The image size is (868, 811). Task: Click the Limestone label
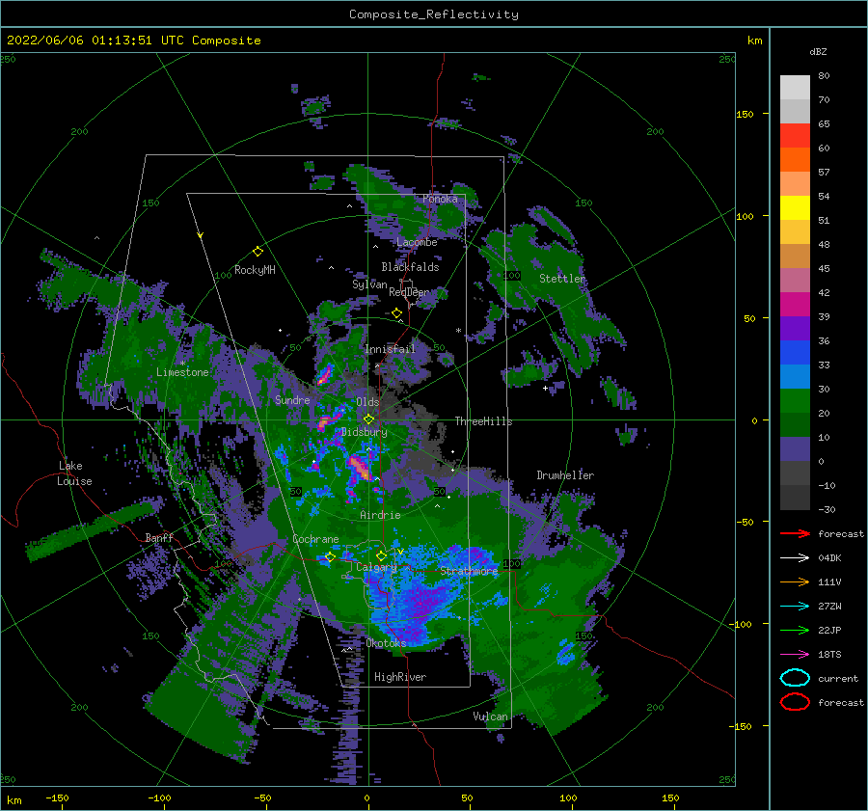tap(182, 372)
